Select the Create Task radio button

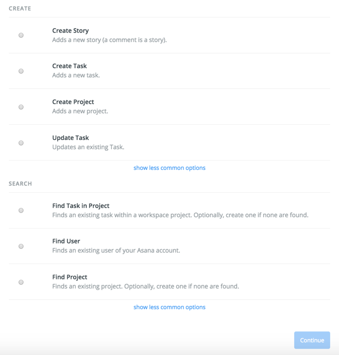[x=21, y=71]
